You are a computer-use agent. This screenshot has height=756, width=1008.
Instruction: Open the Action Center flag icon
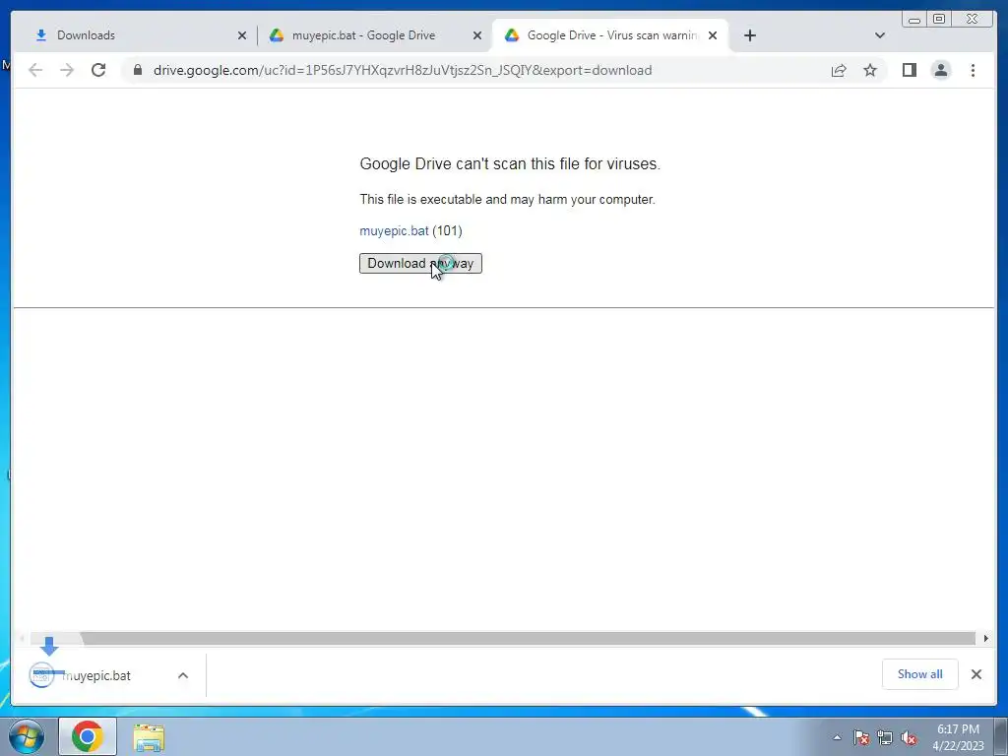click(x=860, y=737)
